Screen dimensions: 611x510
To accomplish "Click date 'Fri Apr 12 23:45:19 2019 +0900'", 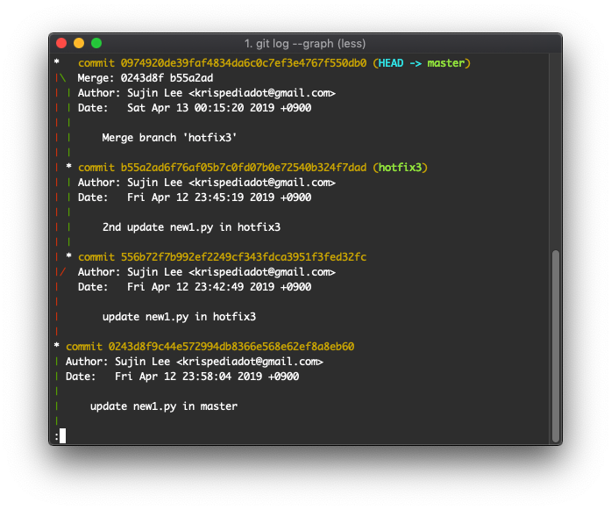I will 219,198.
